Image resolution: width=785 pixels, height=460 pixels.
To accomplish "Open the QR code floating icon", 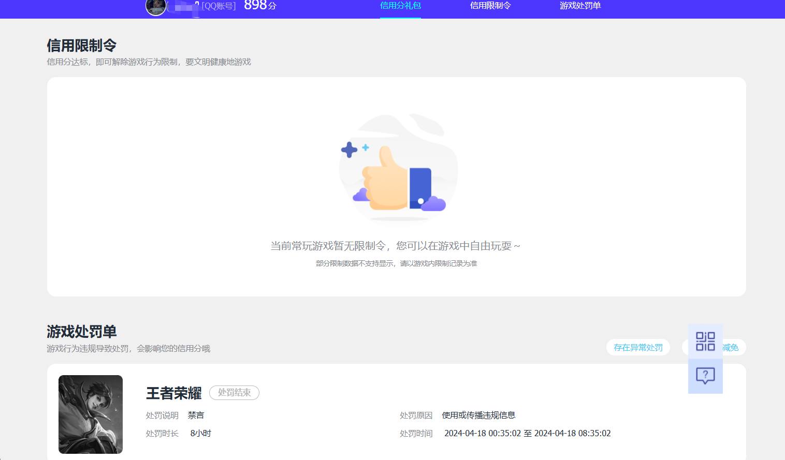I will pyautogui.click(x=705, y=342).
